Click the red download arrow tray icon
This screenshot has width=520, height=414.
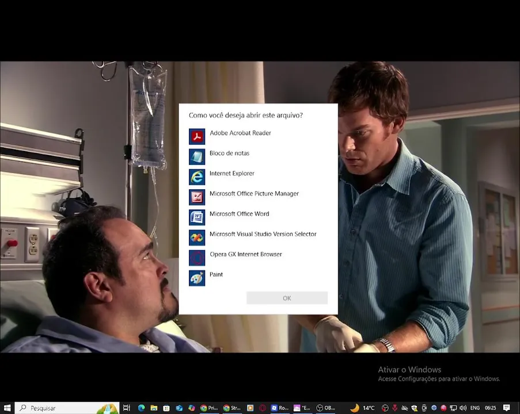click(394, 408)
